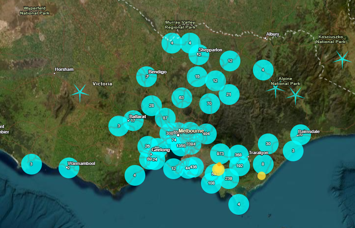Click the Murray Valley Regional Park label
Image resolution: width=355 pixels, height=228 pixels.
tap(180, 24)
